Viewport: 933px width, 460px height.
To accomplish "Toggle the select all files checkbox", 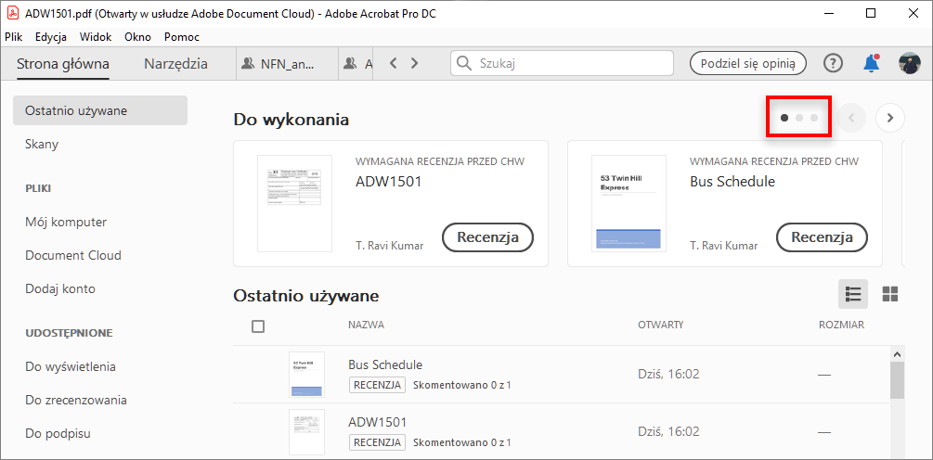I will coord(258,326).
